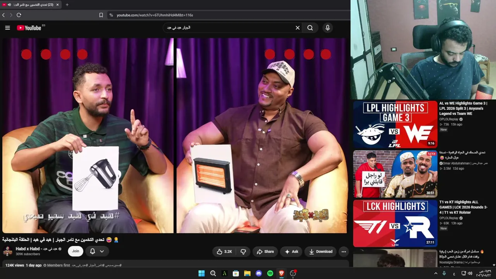Viewport: 496px width, 279px height.
Task: Share the video
Action: pyautogui.click(x=265, y=251)
